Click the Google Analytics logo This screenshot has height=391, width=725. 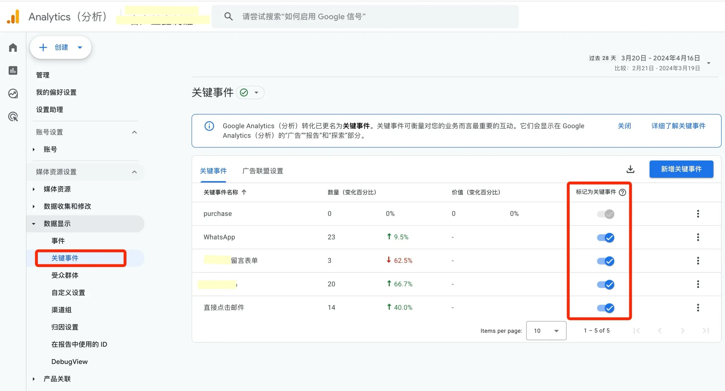coord(13,17)
